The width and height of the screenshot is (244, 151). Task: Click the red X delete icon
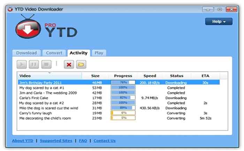[69, 65]
